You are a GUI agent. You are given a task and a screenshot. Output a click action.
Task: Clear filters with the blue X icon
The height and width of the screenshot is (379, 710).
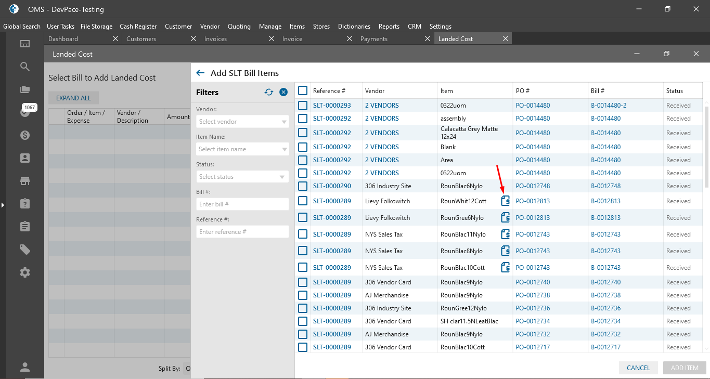coord(283,92)
